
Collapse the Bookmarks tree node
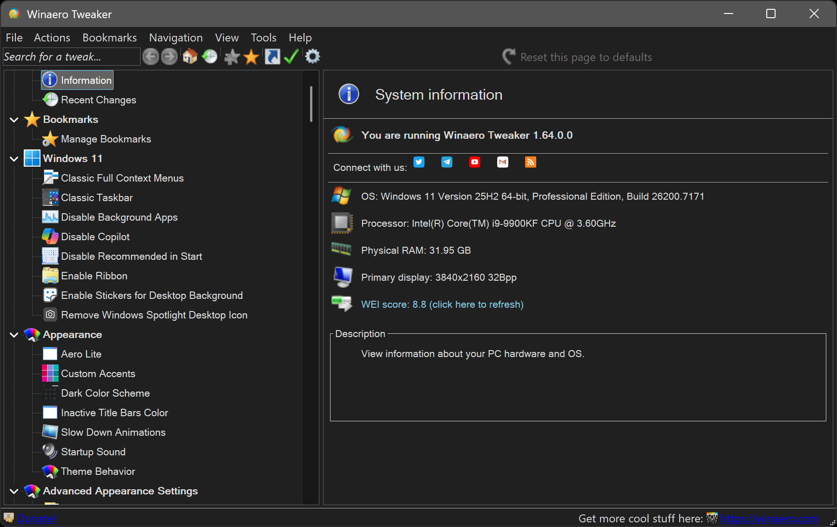pyautogui.click(x=14, y=120)
